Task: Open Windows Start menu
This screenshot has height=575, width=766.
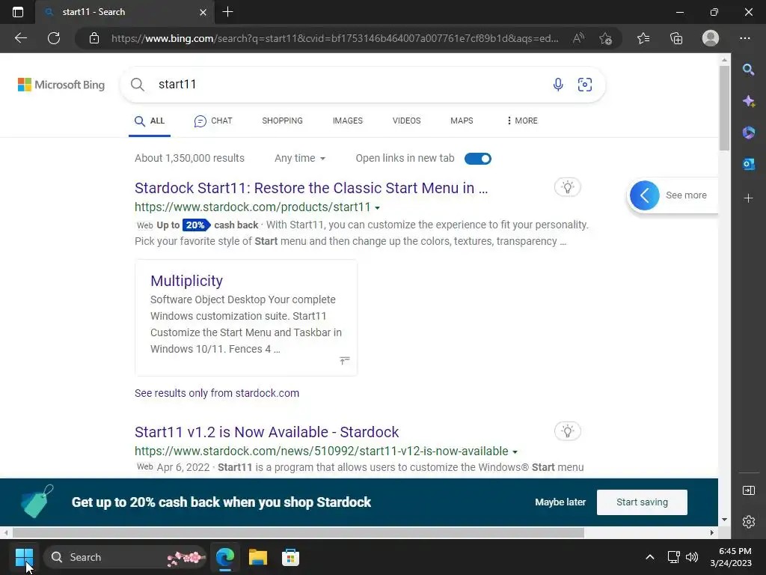Action: (x=24, y=557)
